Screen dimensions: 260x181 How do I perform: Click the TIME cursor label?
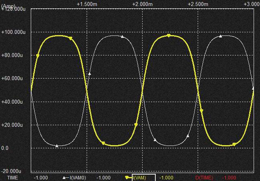[13, 177]
